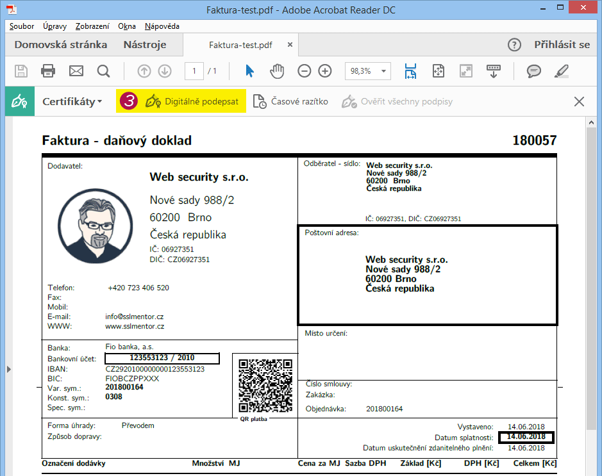
Task: Close the Certificates toolbar
Action: (579, 102)
